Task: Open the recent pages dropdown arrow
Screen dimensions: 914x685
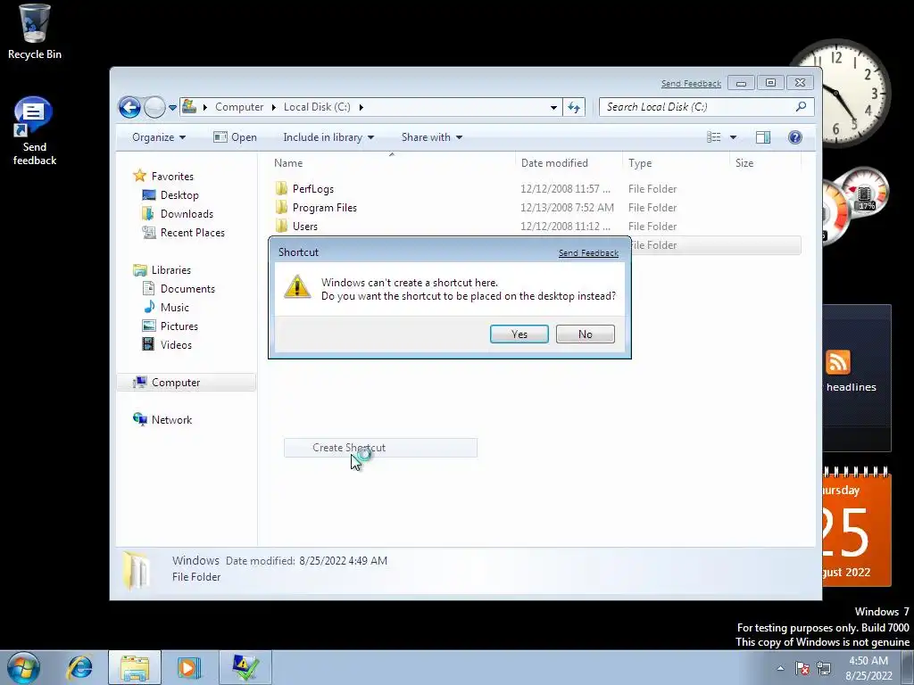Action: [x=172, y=107]
